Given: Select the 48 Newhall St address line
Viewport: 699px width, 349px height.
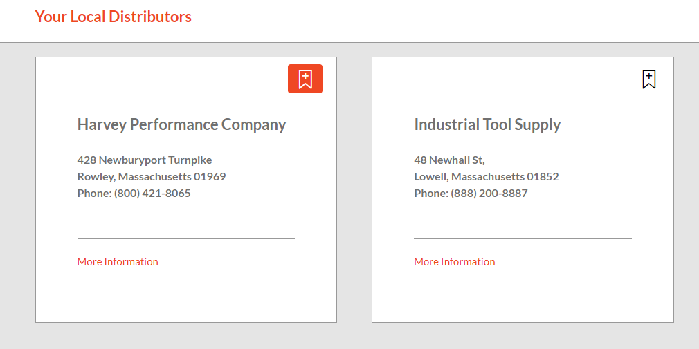Looking at the screenshot, I should coord(449,160).
